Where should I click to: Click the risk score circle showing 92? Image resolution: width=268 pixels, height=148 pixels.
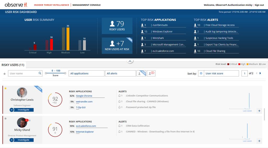tap(55, 100)
